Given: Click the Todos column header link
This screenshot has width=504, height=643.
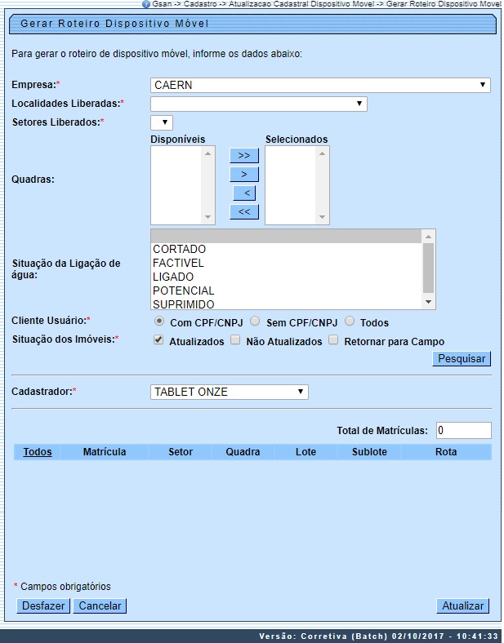Looking at the screenshot, I should click(38, 451).
